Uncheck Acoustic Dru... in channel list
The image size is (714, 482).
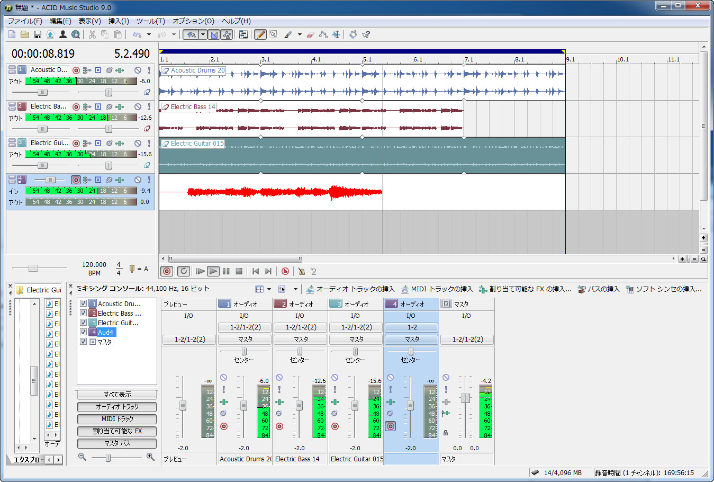83,304
